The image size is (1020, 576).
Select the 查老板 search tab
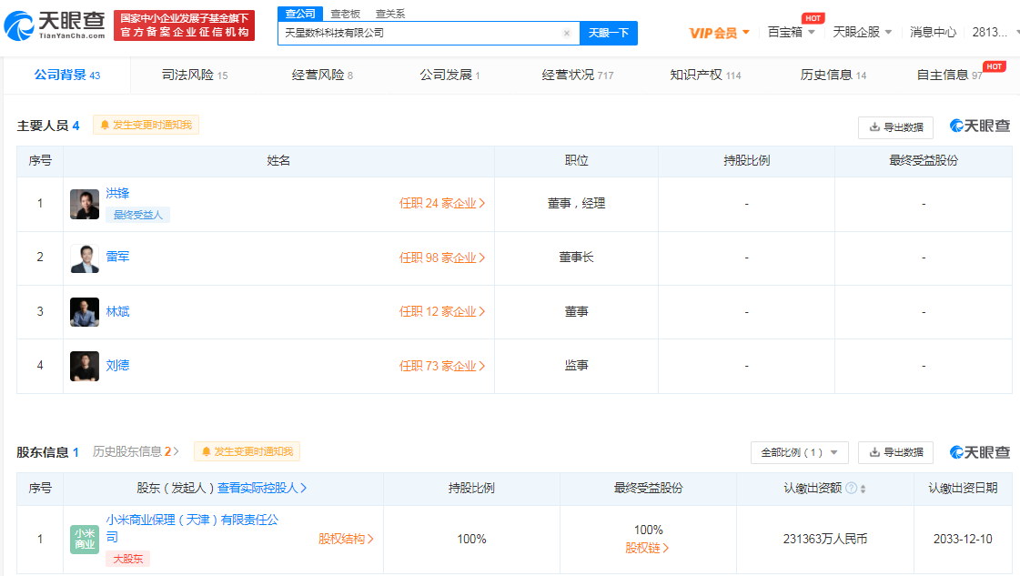point(344,14)
